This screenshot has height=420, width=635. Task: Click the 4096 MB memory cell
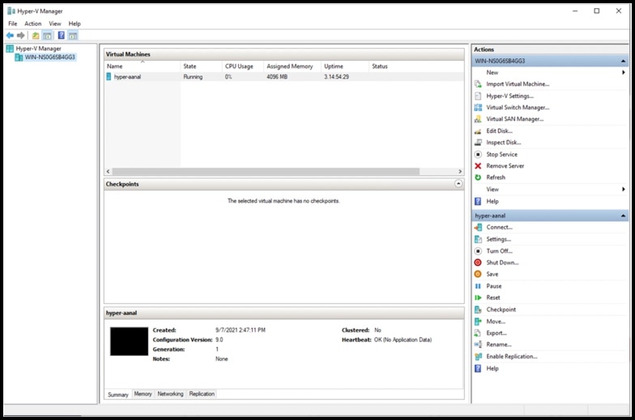277,76
